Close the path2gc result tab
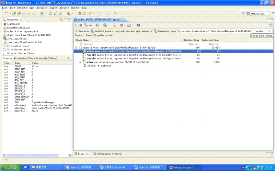275x171 pixels. pyautogui.click(x=269, y=31)
